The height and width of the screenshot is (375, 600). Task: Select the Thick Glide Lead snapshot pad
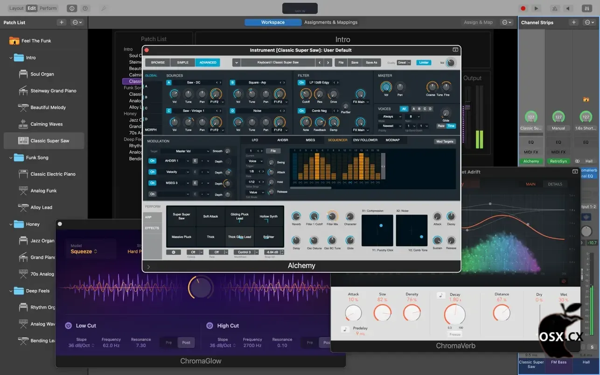[239, 237]
